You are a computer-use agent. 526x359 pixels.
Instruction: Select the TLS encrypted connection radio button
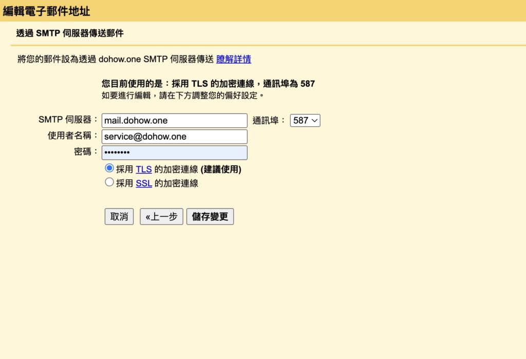pyautogui.click(x=109, y=168)
